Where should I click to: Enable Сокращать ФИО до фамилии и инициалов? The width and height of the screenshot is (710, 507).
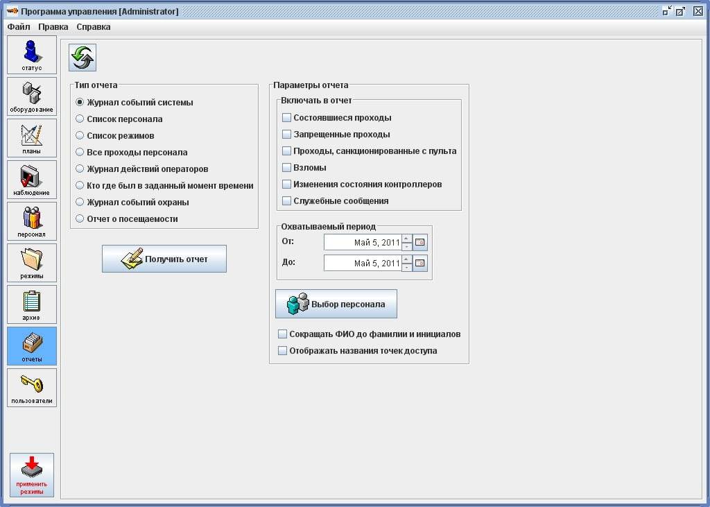pos(282,334)
